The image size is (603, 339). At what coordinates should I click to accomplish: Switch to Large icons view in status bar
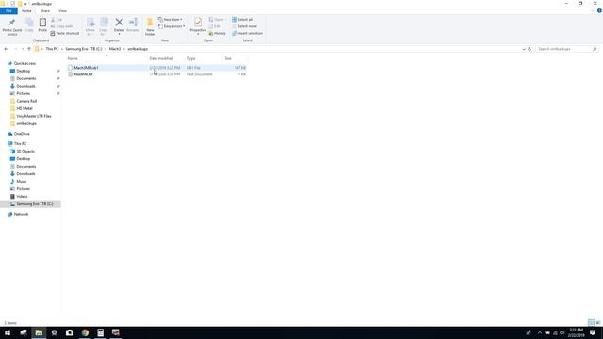point(598,322)
